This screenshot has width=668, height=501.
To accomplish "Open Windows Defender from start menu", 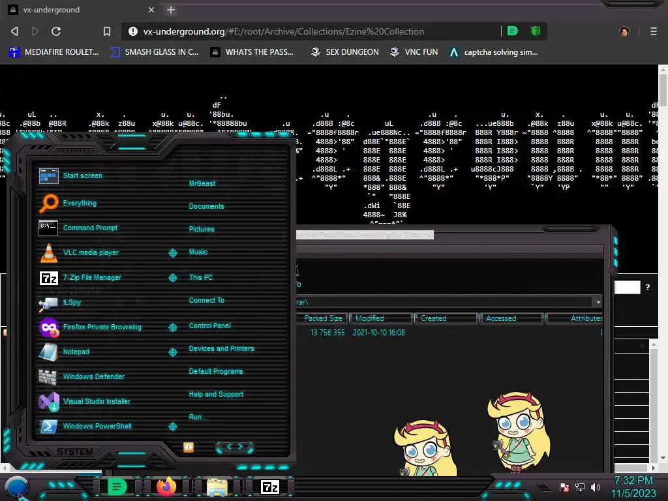I will [x=82, y=376].
